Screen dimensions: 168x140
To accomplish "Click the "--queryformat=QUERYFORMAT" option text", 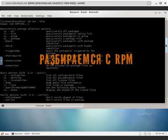I will tap(19, 88).
